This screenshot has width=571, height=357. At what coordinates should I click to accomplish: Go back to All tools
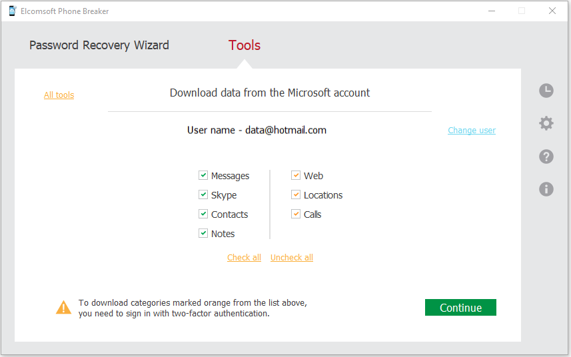coord(59,95)
